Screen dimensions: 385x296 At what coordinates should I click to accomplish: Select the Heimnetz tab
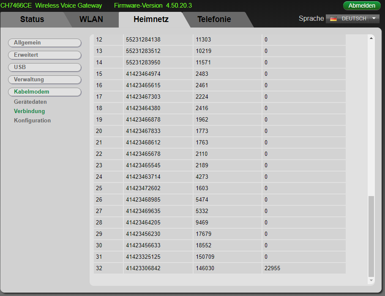point(151,19)
